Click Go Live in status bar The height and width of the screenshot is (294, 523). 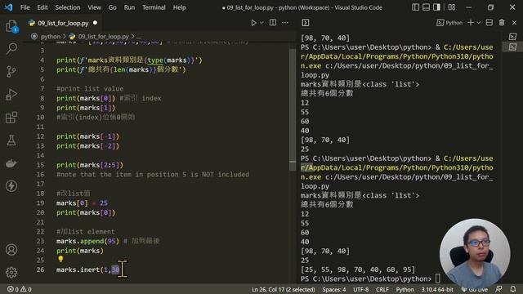[475, 289]
